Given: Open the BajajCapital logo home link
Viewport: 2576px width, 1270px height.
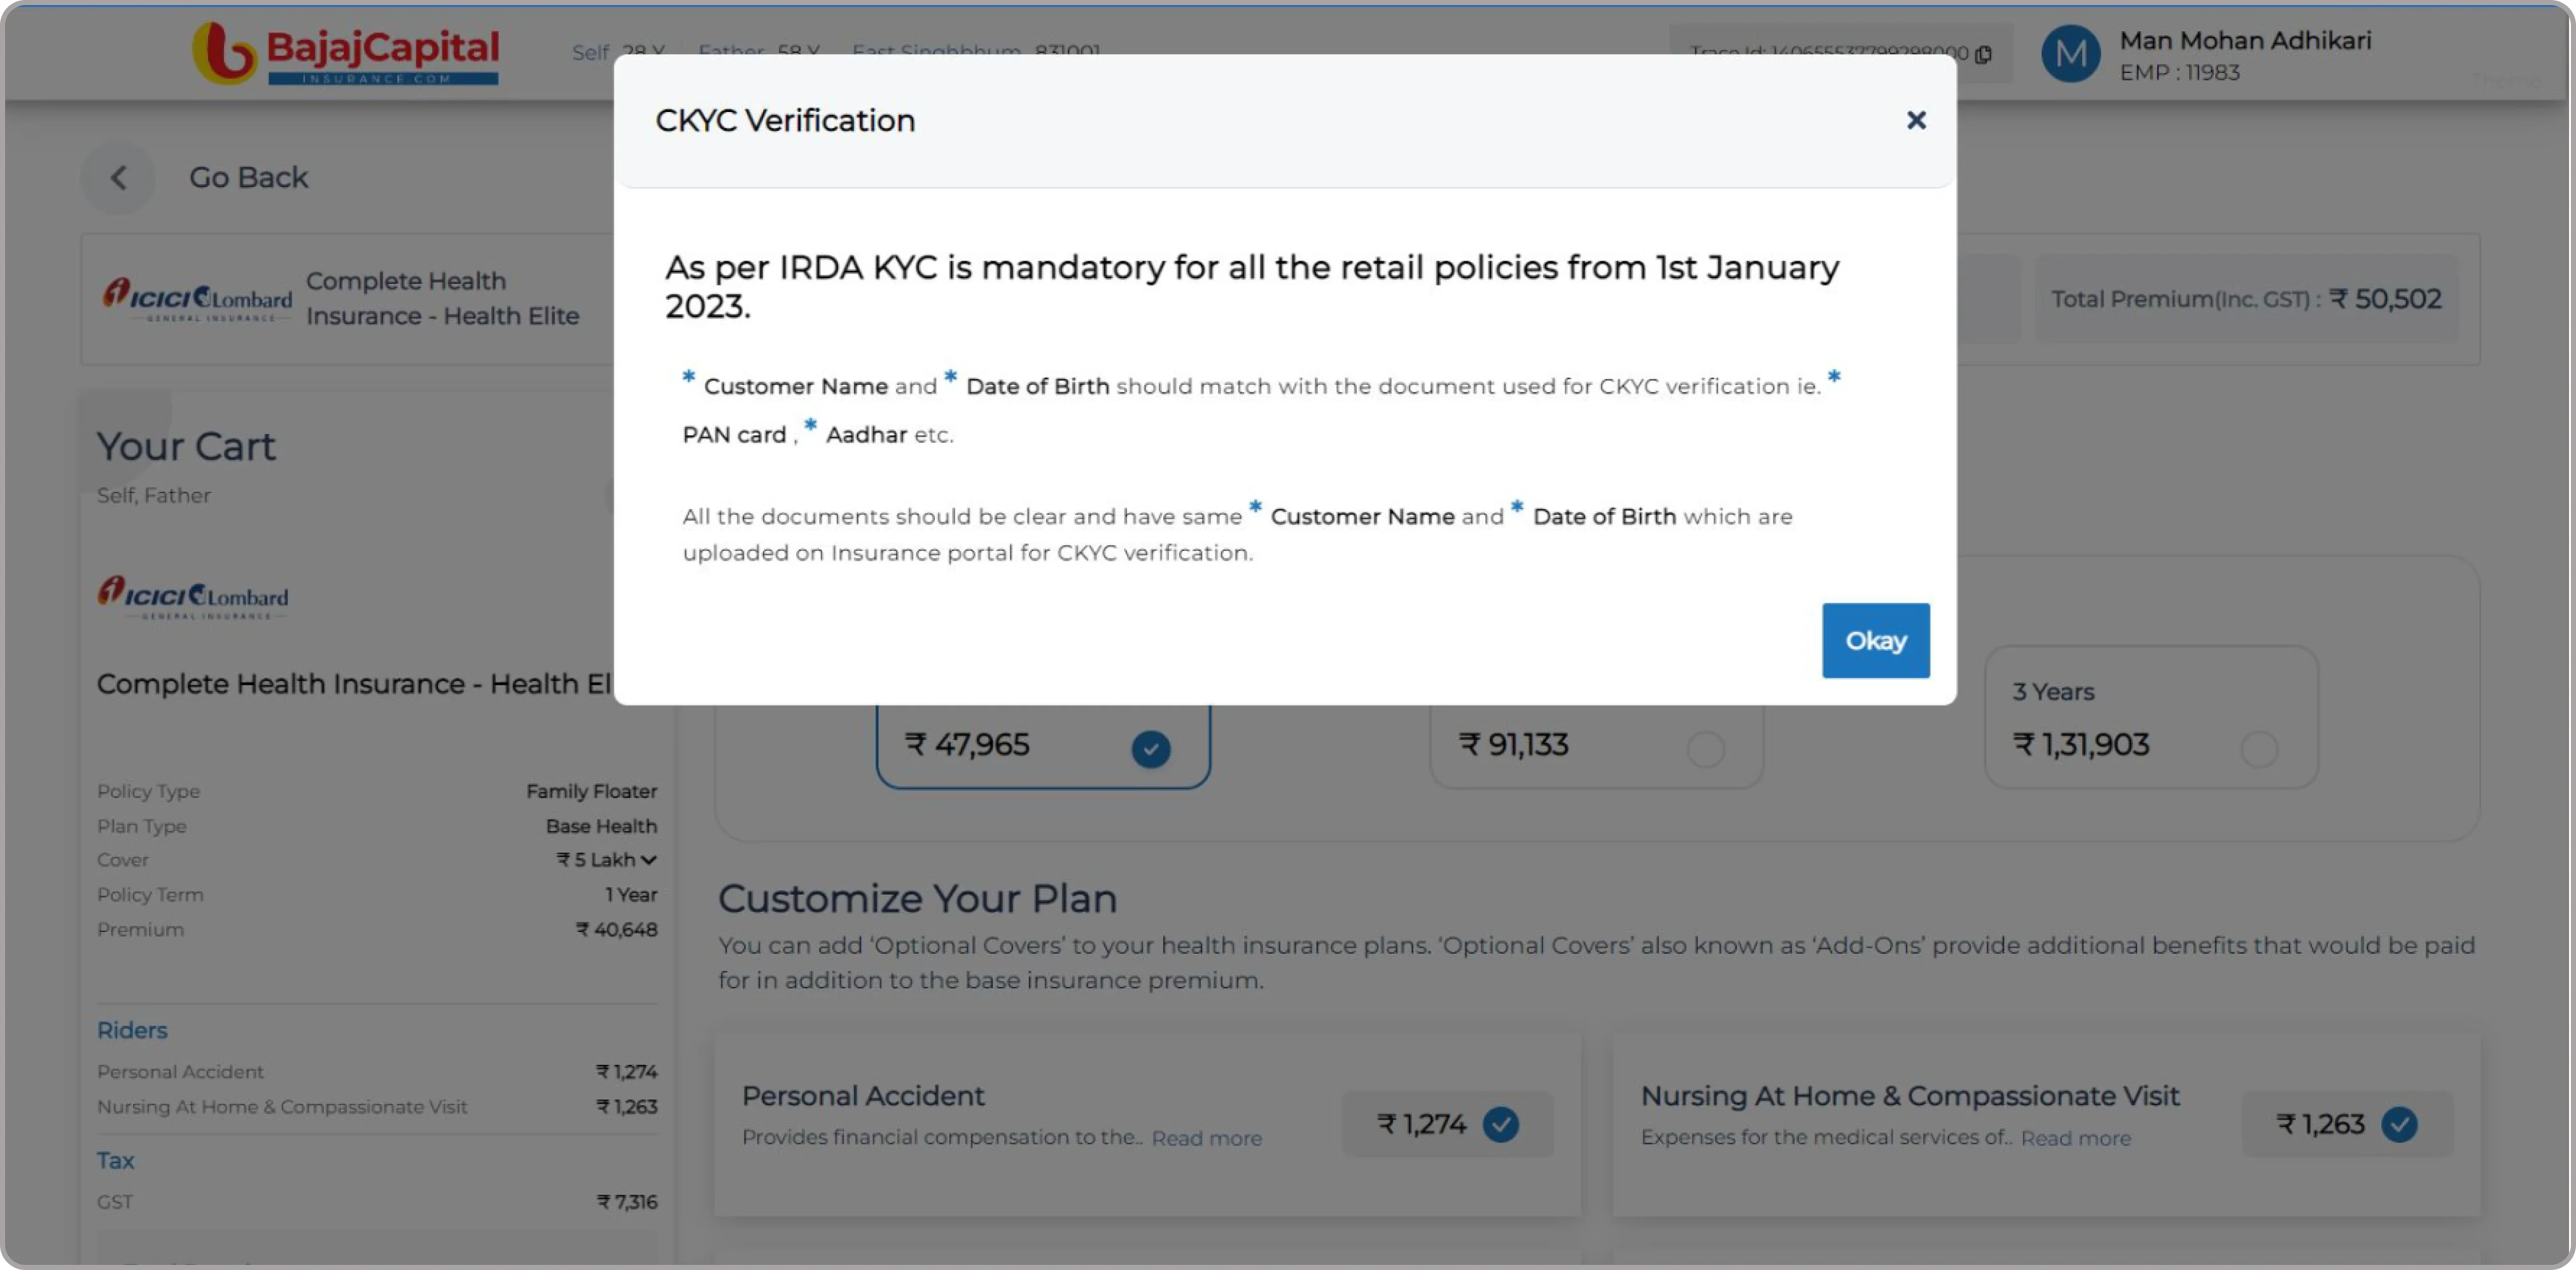Looking at the screenshot, I should [x=346, y=53].
